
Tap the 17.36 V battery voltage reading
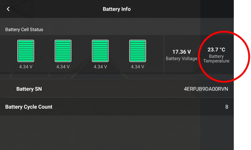tap(182, 52)
